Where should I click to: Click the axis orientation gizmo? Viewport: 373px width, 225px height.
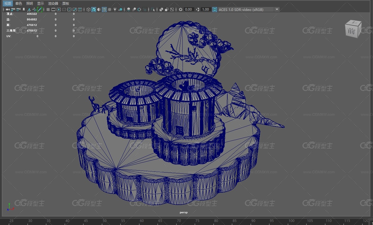click(x=10, y=207)
